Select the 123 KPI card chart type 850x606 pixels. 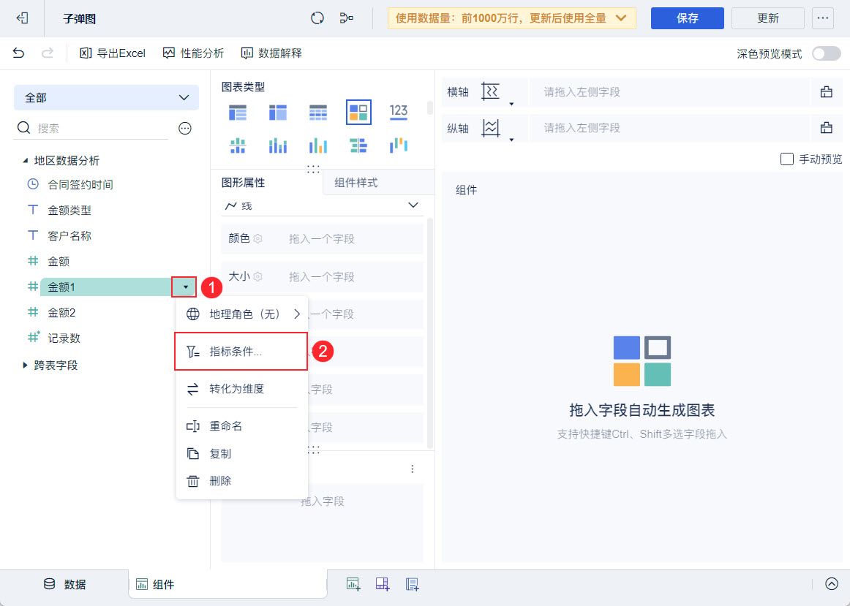(x=399, y=112)
